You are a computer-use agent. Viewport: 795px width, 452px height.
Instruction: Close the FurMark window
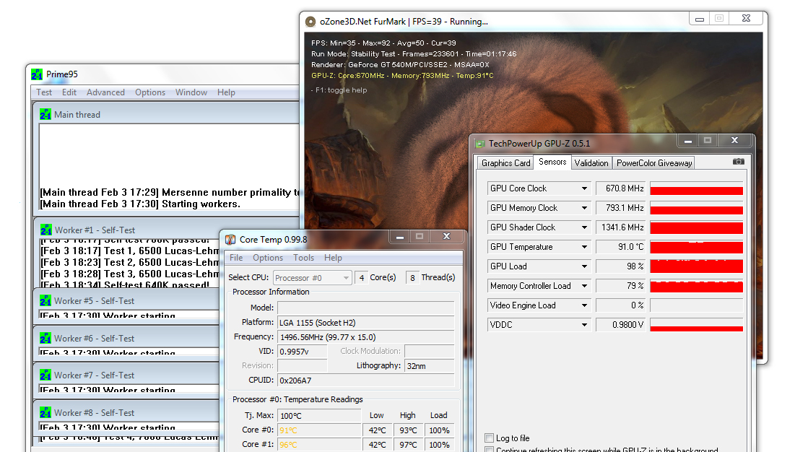click(746, 19)
